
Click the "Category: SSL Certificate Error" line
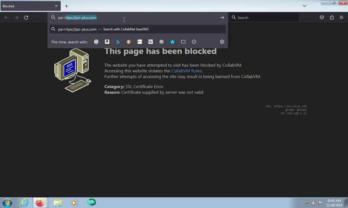134,87
